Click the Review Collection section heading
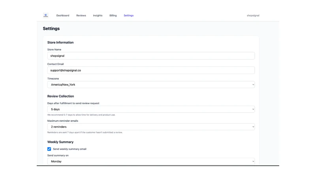This screenshot has width=316, height=177. (x=61, y=96)
